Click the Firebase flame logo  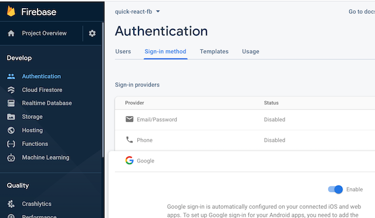pos(11,11)
